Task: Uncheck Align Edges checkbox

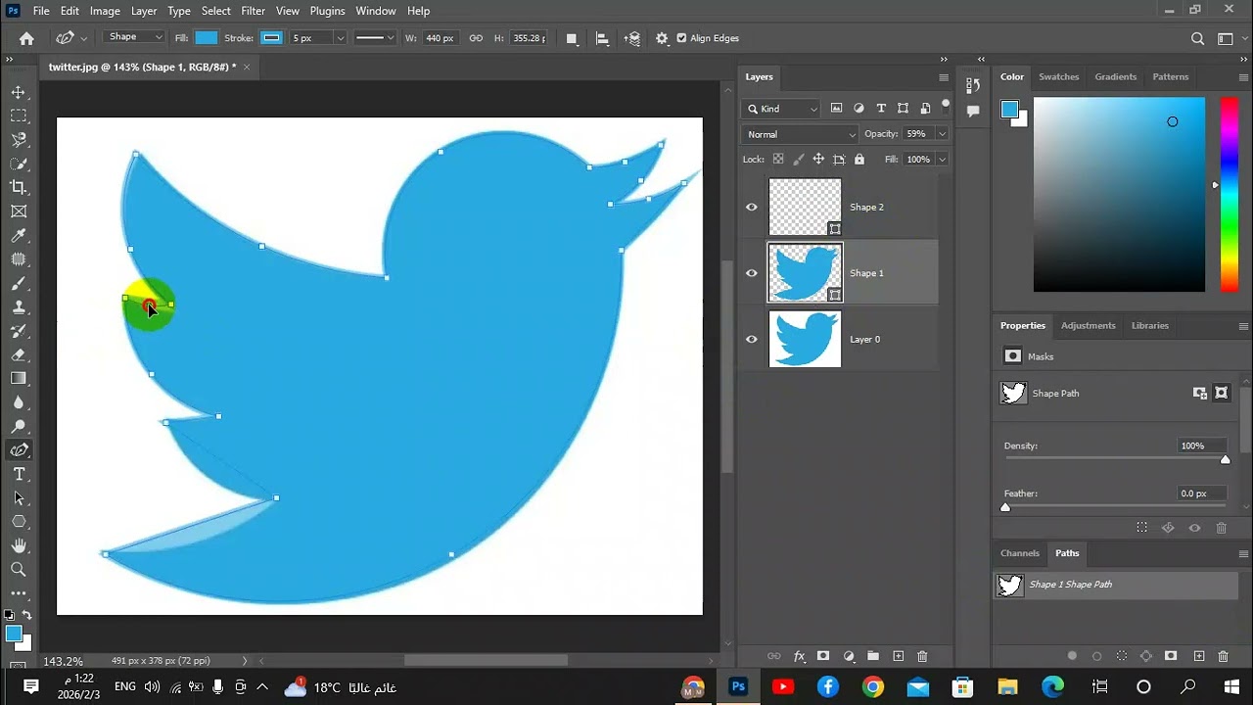Action: click(681, 38)
